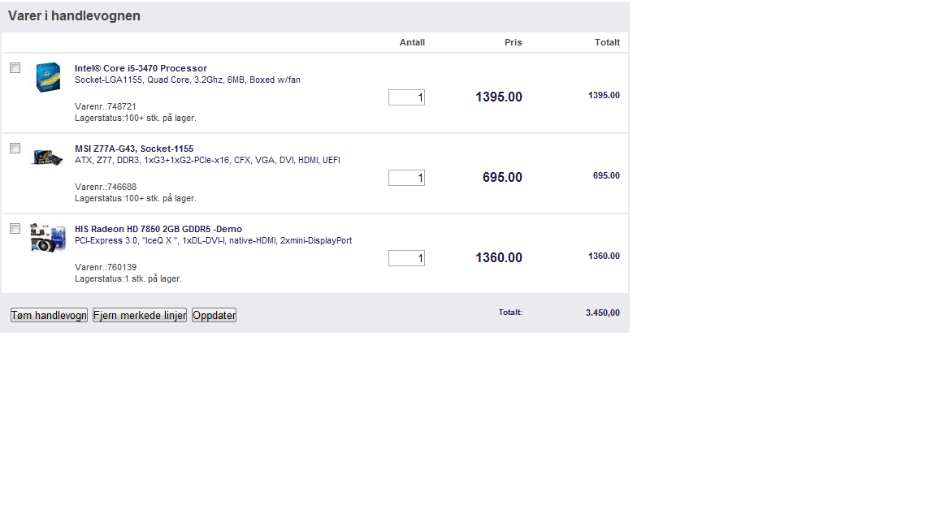The height and width of the screenshot is (526, 936).
Task: Focus quantity field for Intel processor
Action: pyautogui.click(x=406, y=97)
